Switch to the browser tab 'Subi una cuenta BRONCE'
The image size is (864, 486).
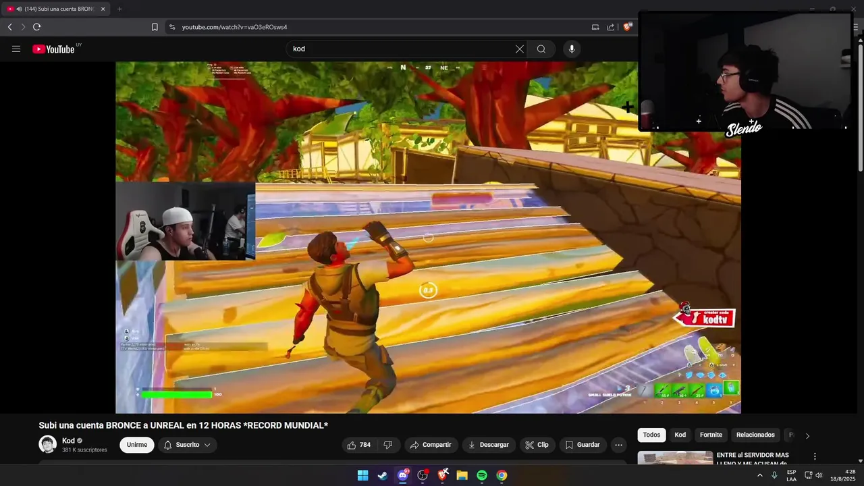pos(55,9)
